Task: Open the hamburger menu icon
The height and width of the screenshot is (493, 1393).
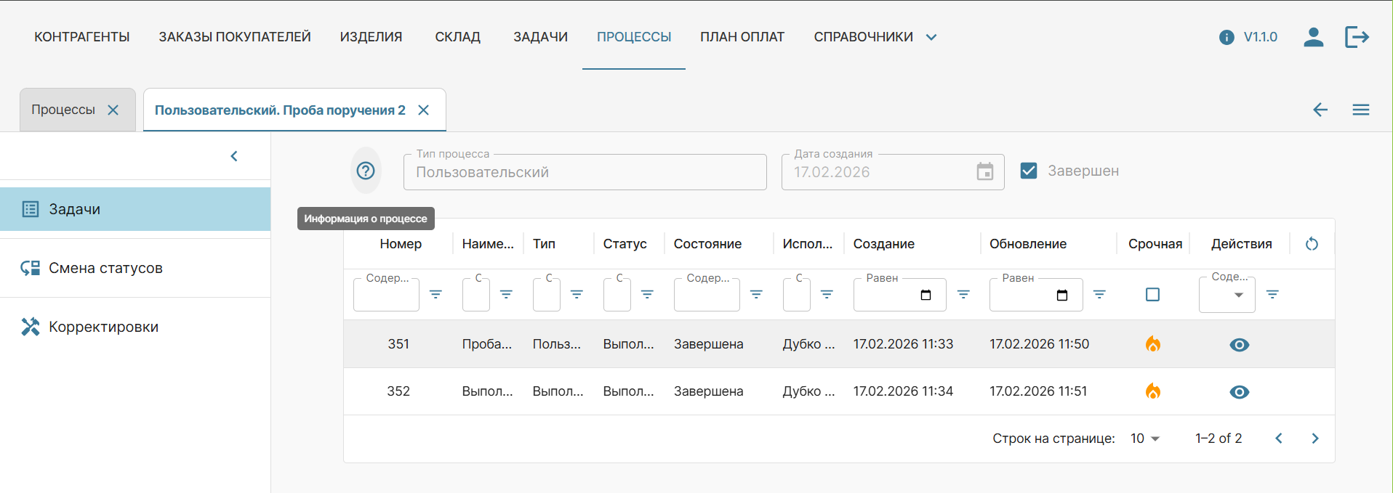Action: coord(1361,110)
